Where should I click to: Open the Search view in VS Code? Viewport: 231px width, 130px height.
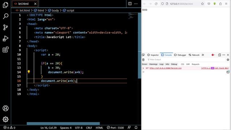click(5, 16)
